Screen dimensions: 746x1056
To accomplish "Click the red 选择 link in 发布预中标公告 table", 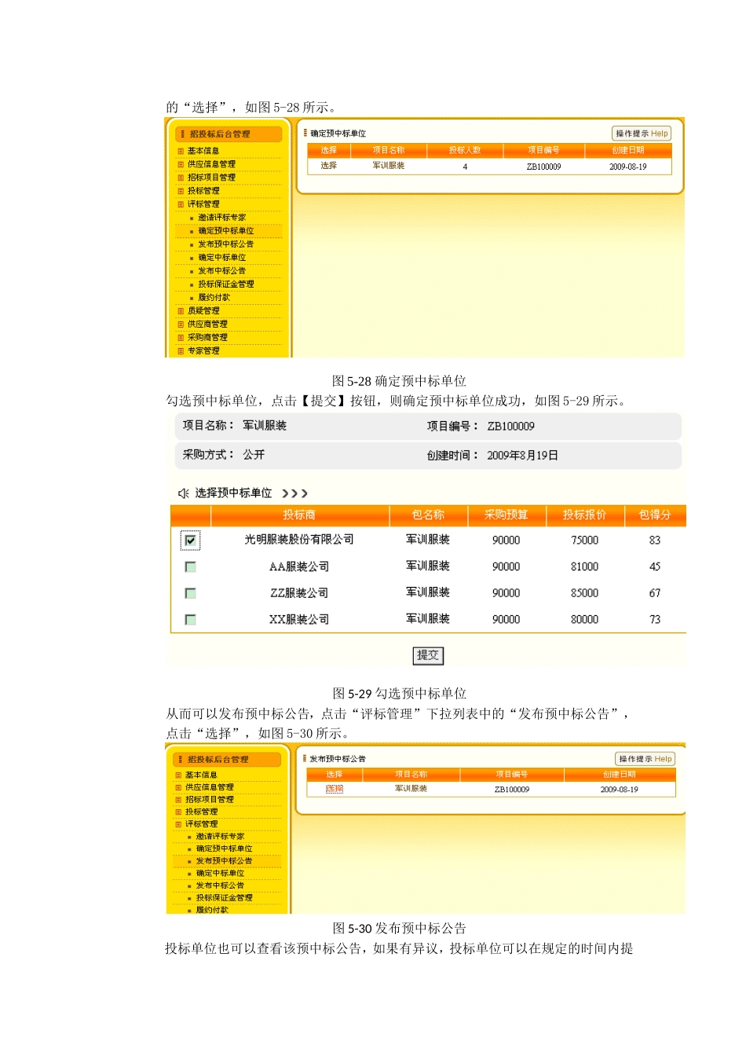I will pyautogui.click(x=335, y=789).
